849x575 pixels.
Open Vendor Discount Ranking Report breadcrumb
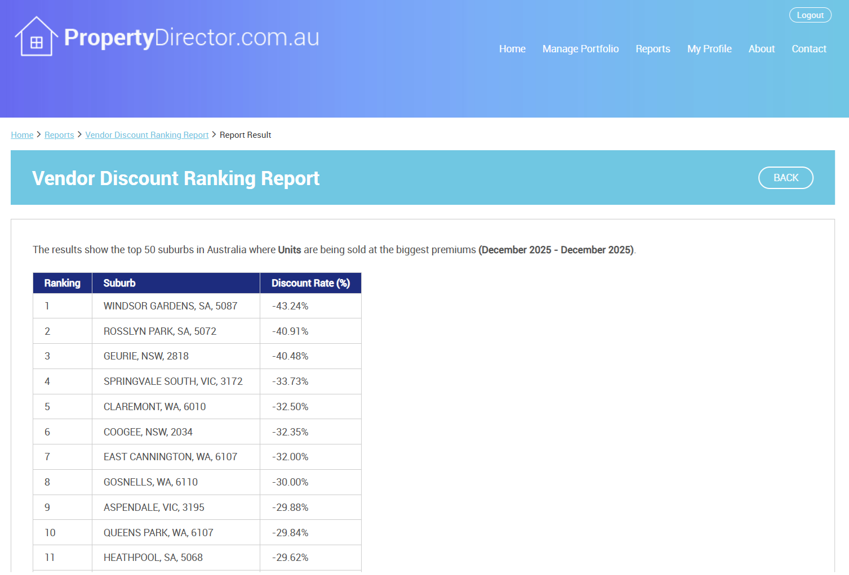pos(146,135)
